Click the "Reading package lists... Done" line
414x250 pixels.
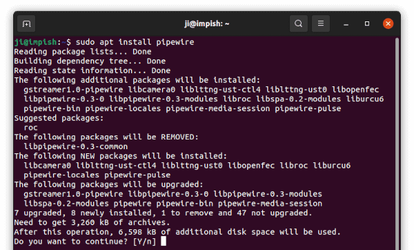pyautogui.click(x=83, y=52)
